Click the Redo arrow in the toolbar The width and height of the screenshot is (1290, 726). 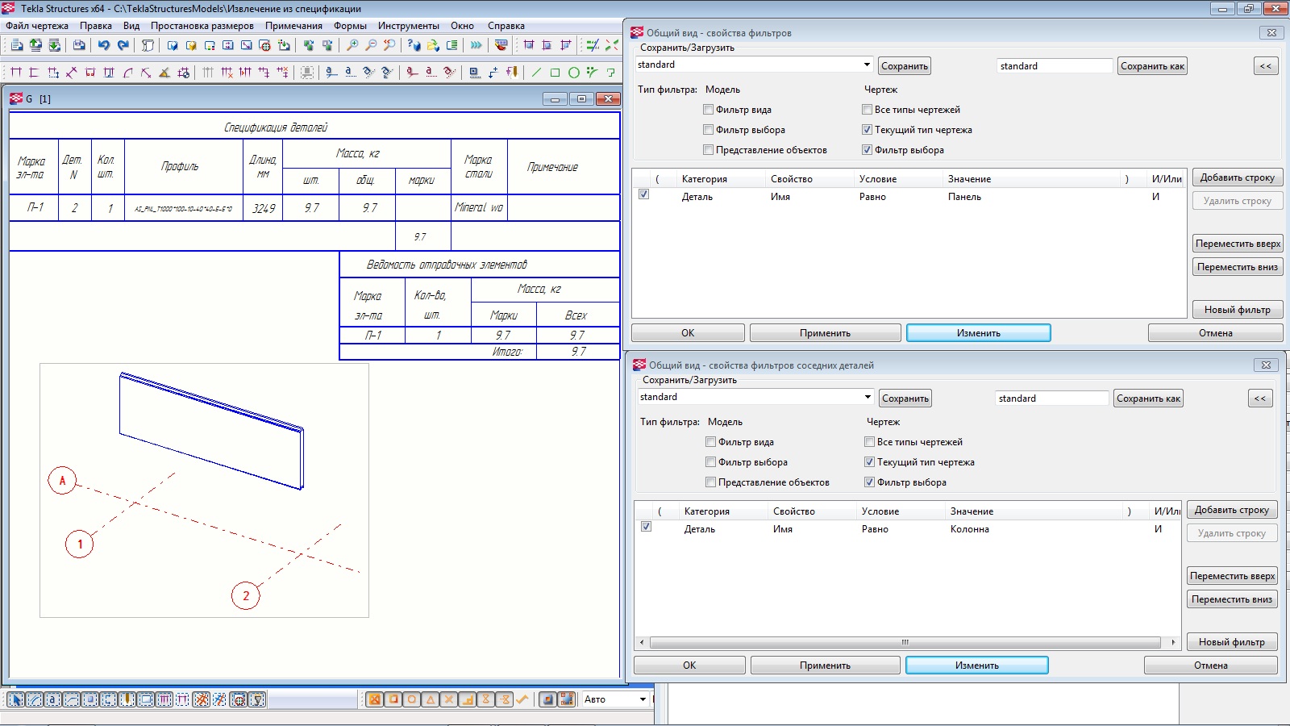click(123, 45)
